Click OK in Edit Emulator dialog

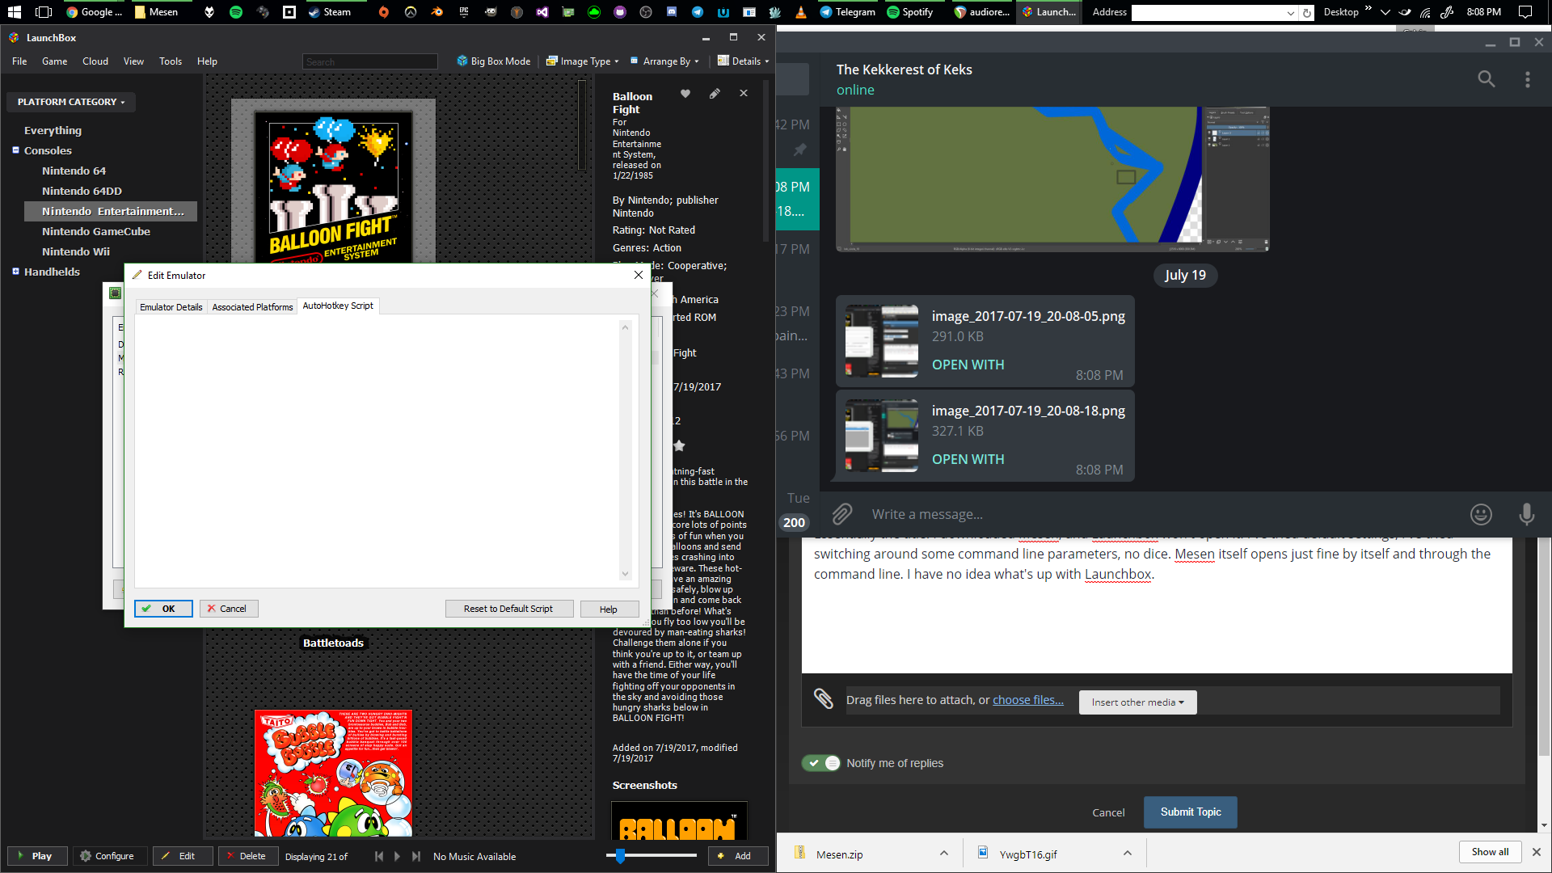click(x=163, y=609)
